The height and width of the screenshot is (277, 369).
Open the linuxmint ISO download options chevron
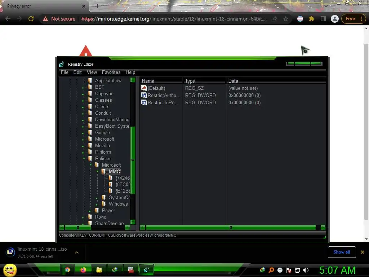(77, 252)
